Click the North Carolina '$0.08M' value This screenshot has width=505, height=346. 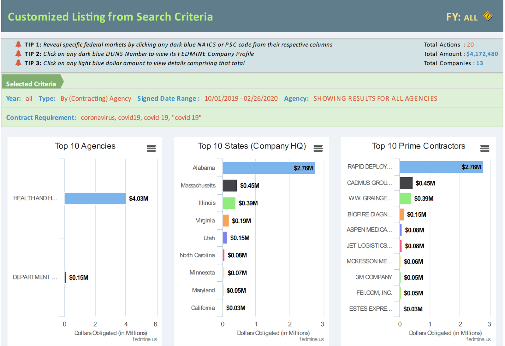[237, 255]
